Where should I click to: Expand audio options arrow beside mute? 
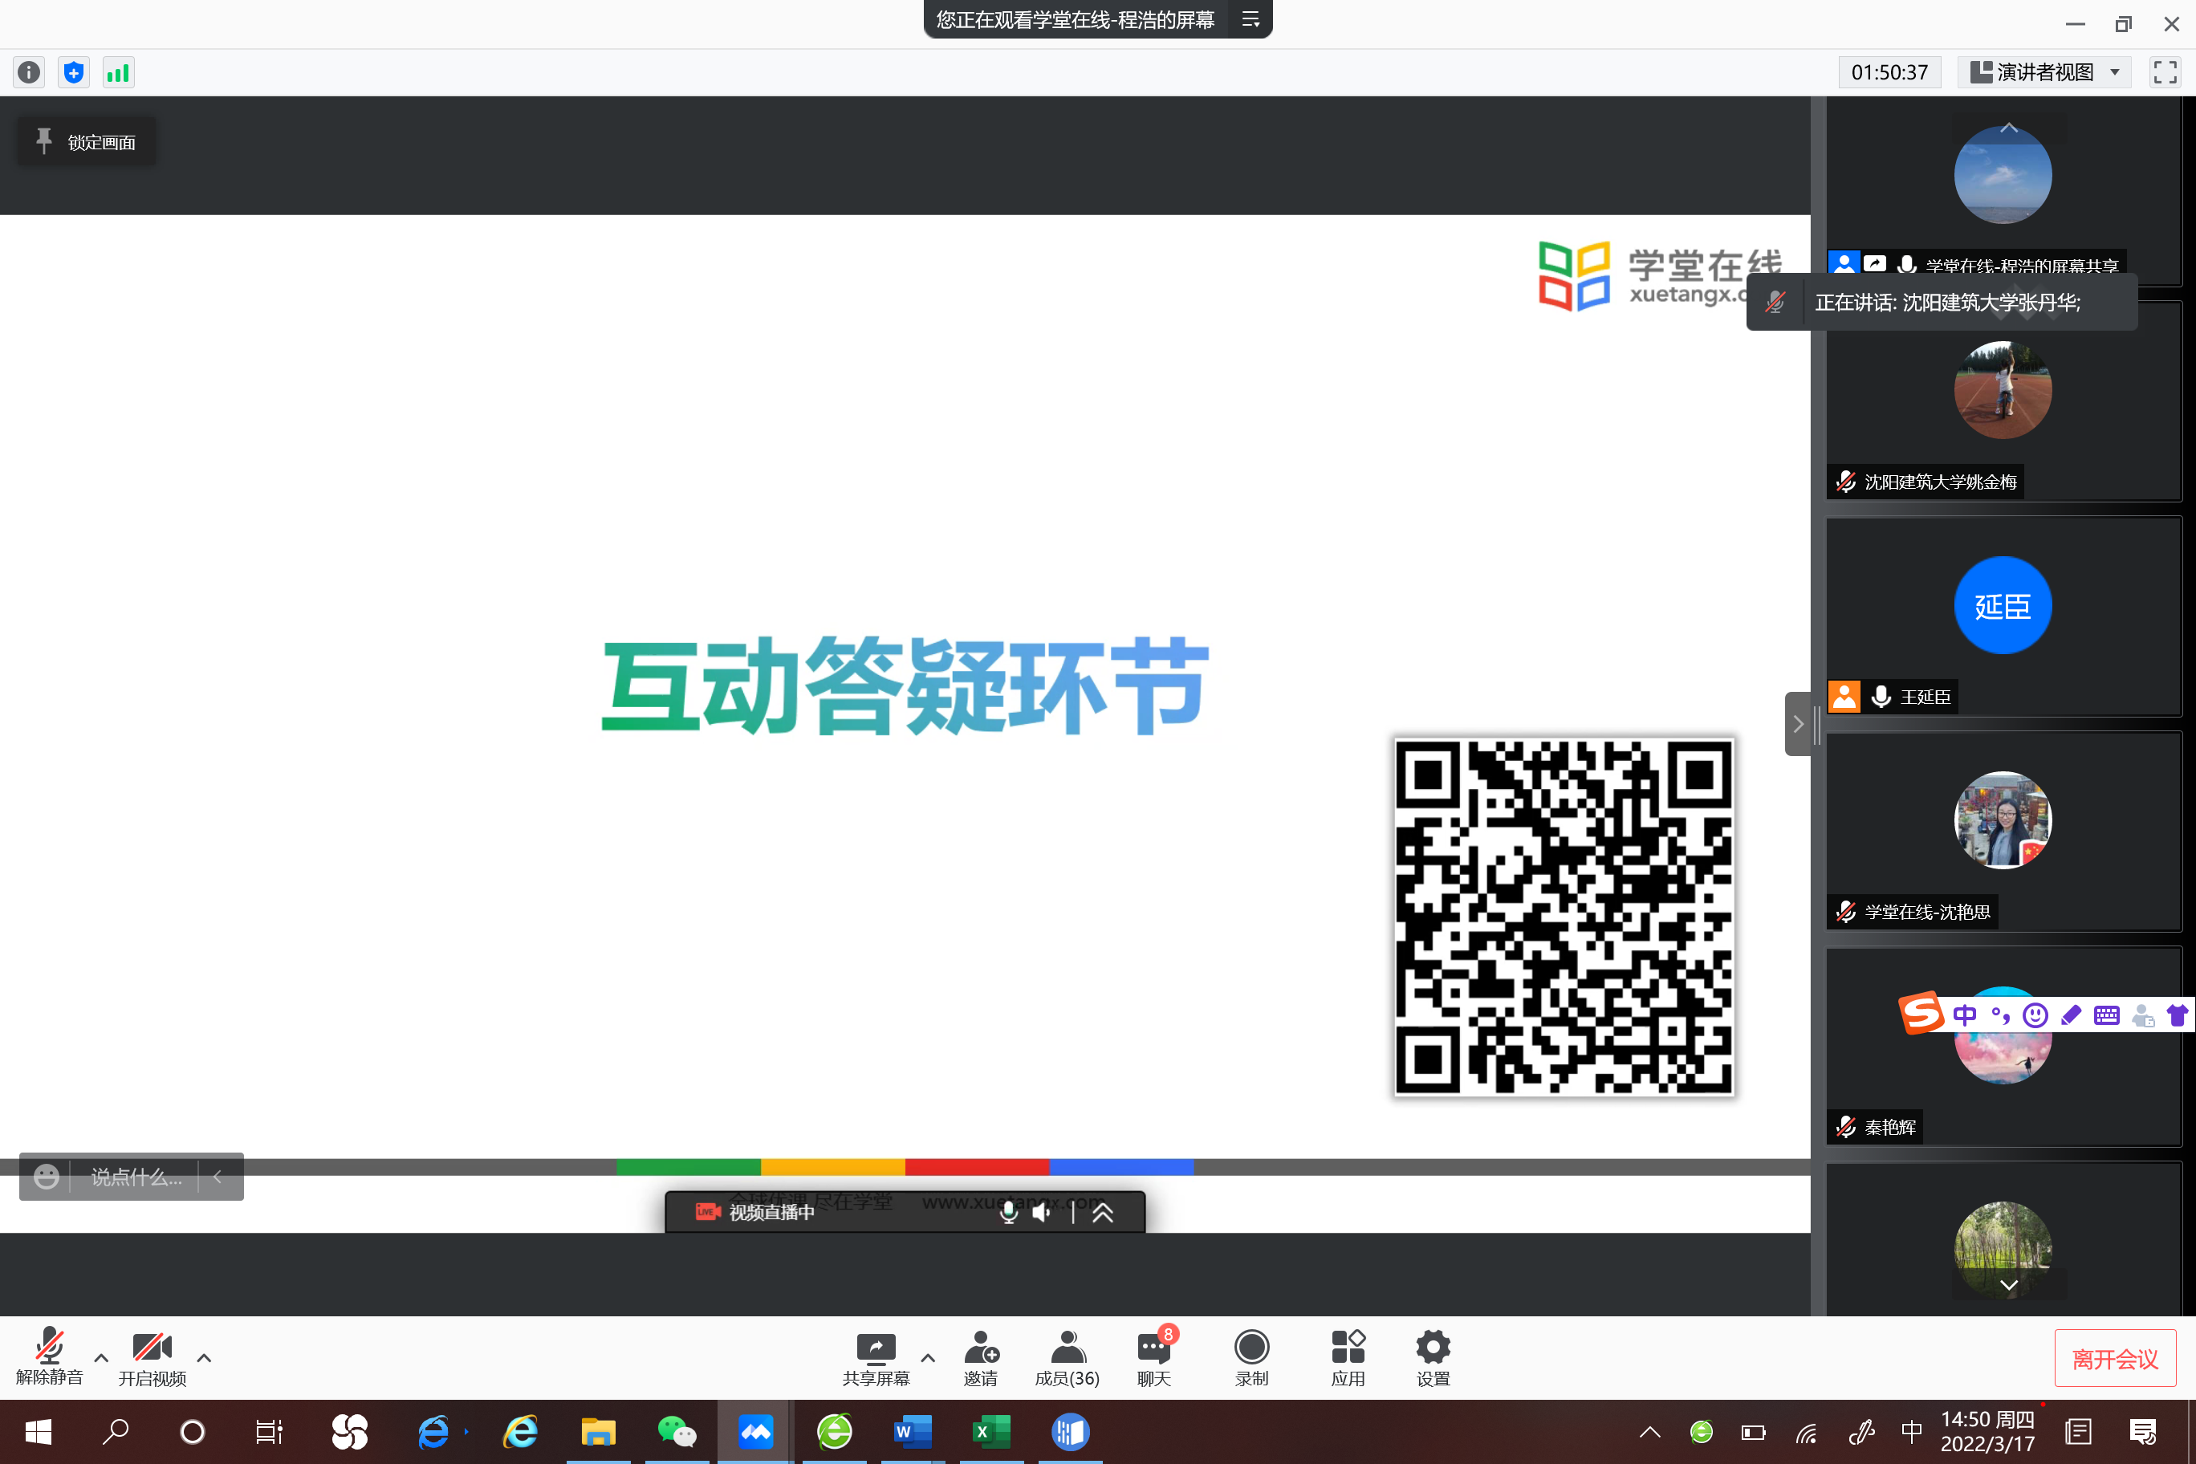(101, 1357)
